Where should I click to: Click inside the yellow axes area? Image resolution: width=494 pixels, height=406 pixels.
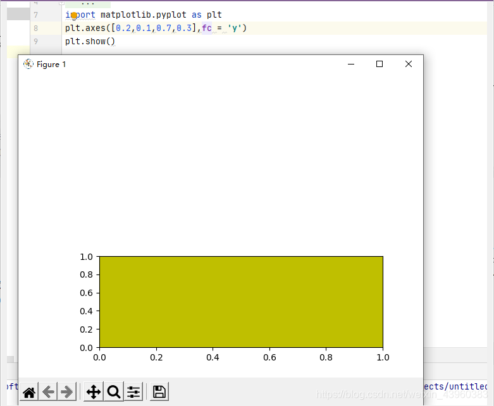tap(241, 302)
